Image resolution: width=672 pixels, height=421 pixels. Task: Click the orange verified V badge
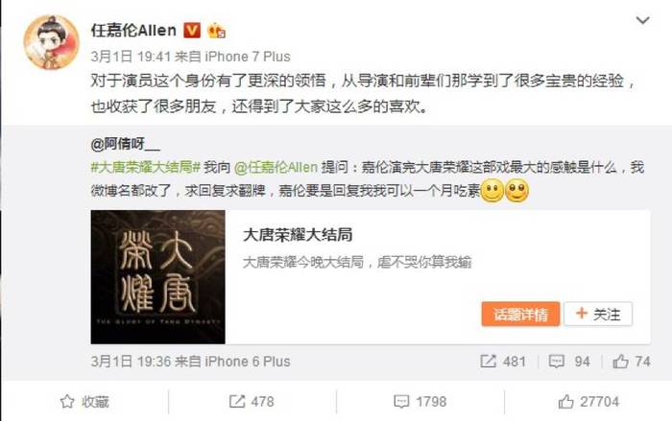[192, 31]
